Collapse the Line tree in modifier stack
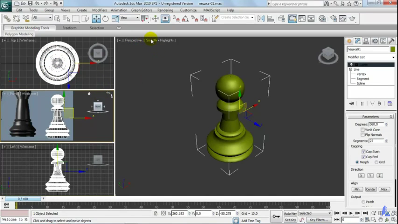398x224 pixels. (351, 69)
